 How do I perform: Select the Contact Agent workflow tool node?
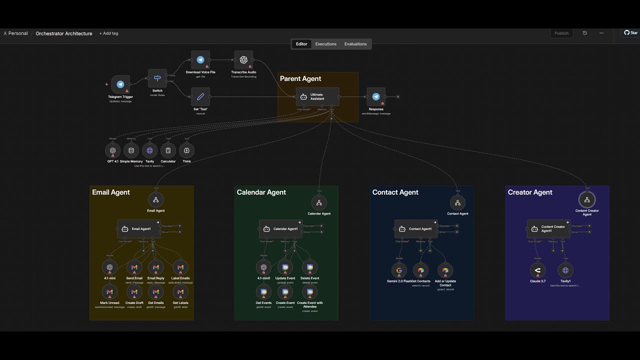point(457,203)
